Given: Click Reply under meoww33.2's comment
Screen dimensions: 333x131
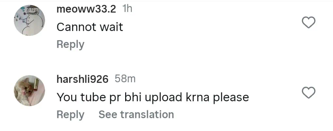Looking at the screenshot, I should pos(71,45).
